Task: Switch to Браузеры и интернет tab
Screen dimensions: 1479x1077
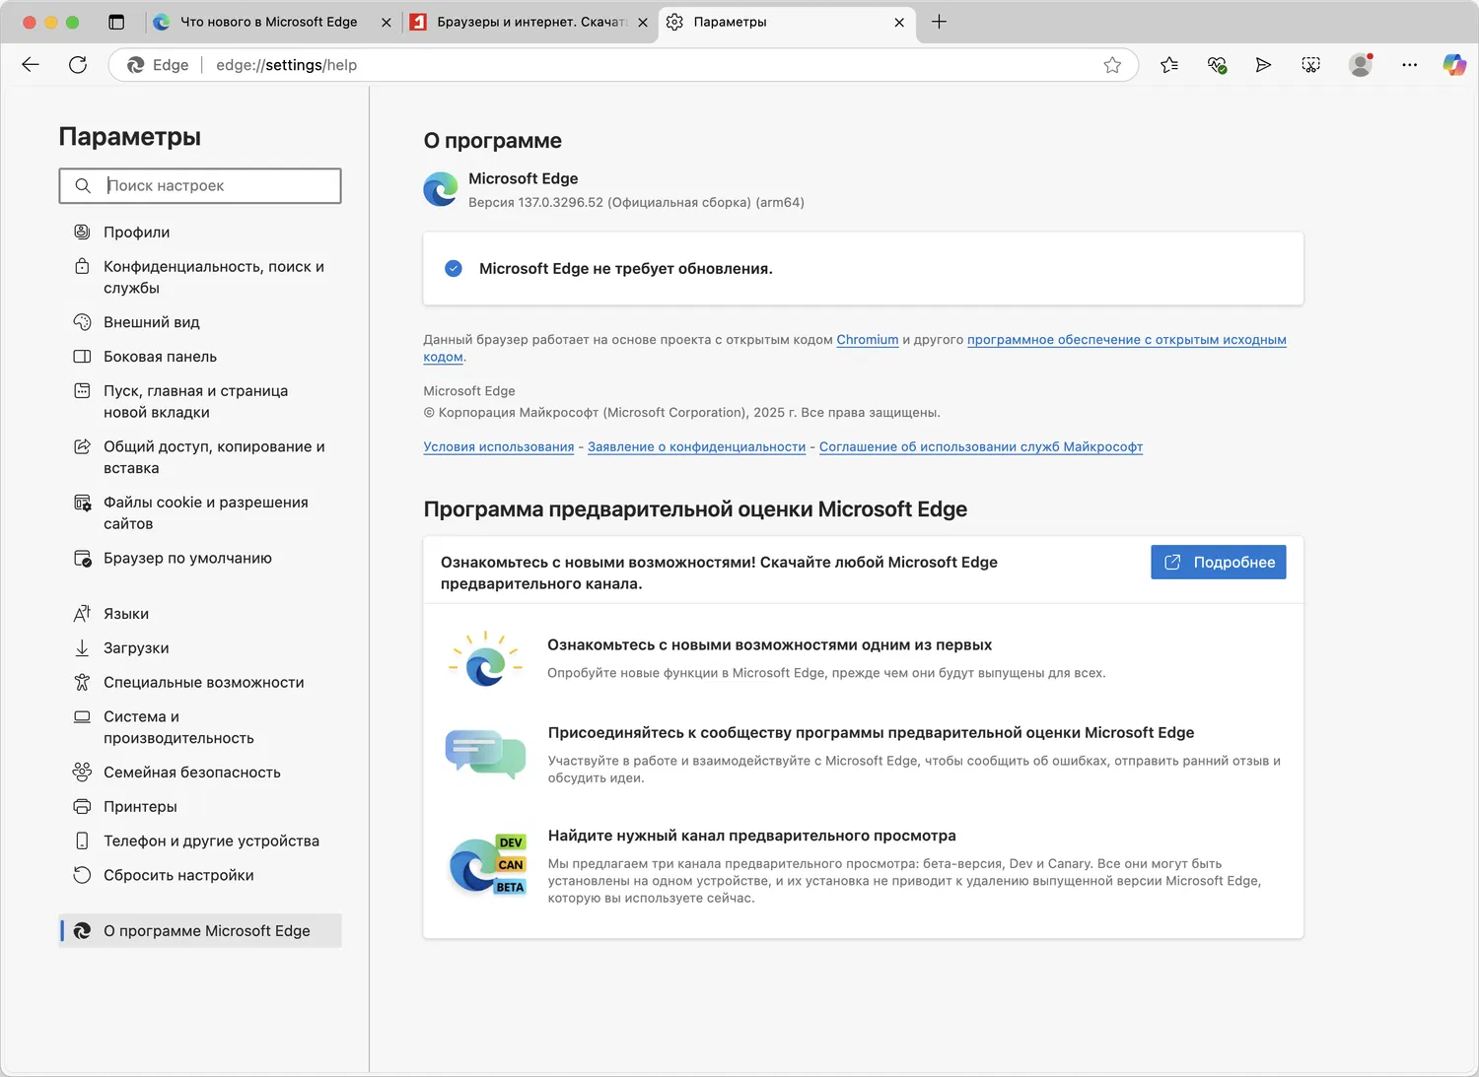Action: pos(530,22)
